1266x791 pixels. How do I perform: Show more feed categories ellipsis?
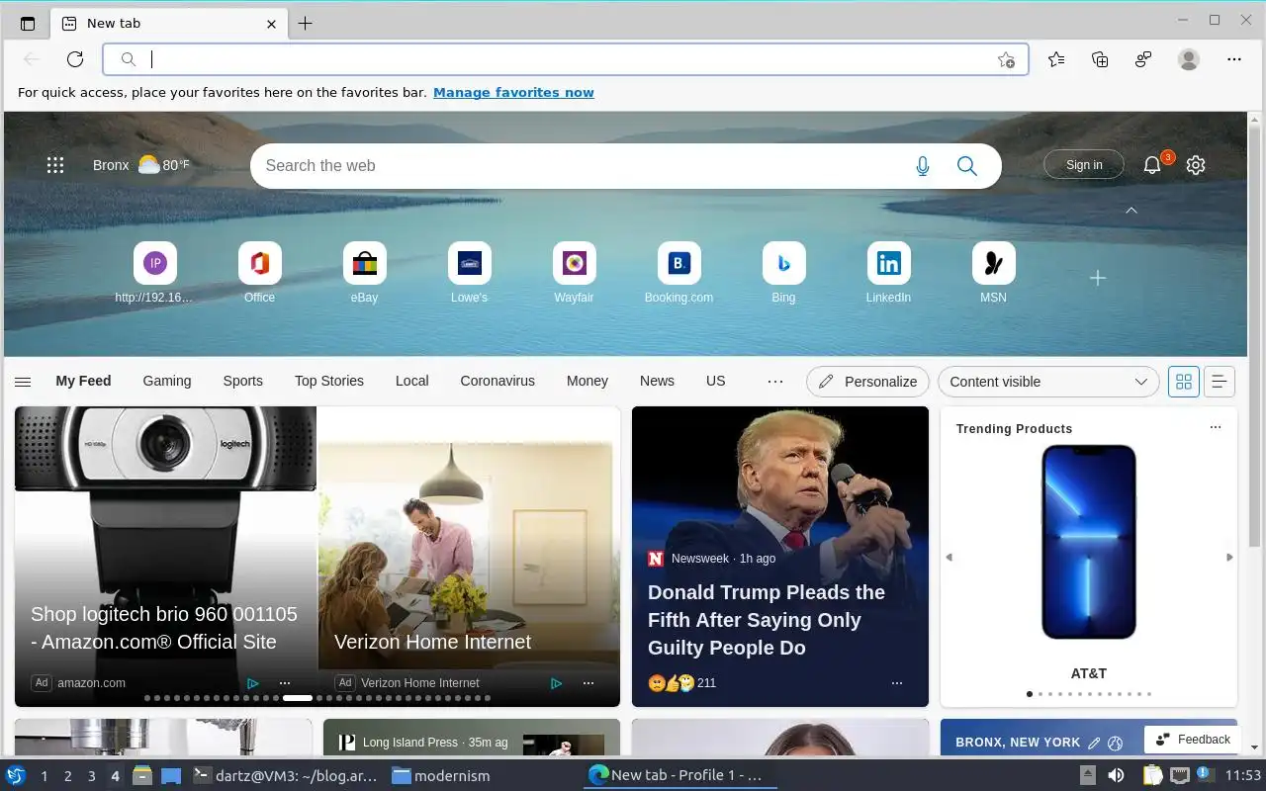coord(775,382)
